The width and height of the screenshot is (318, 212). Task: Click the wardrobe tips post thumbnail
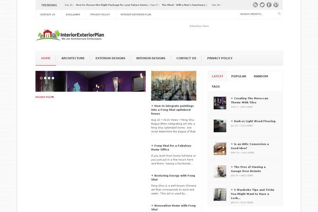220,195
